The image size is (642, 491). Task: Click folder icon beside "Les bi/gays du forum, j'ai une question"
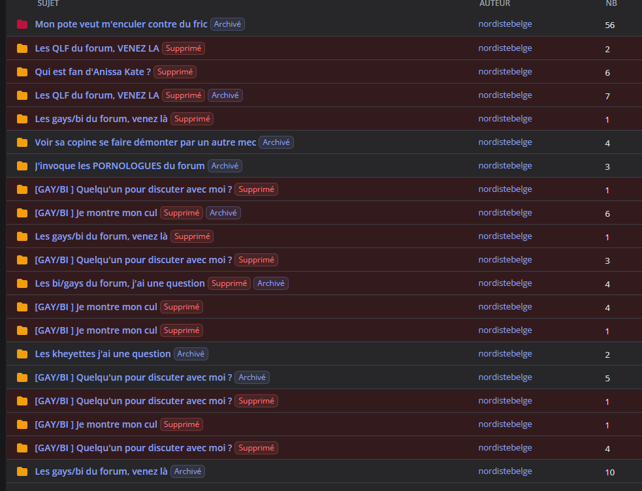tap(22, 283)
